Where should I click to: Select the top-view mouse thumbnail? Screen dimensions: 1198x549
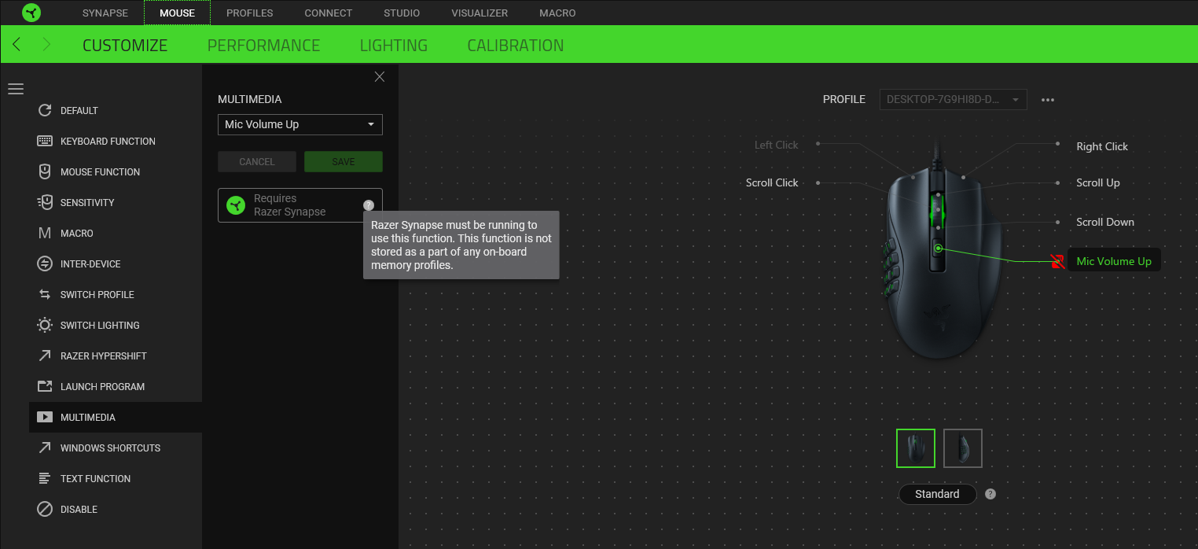pos(916,448)
